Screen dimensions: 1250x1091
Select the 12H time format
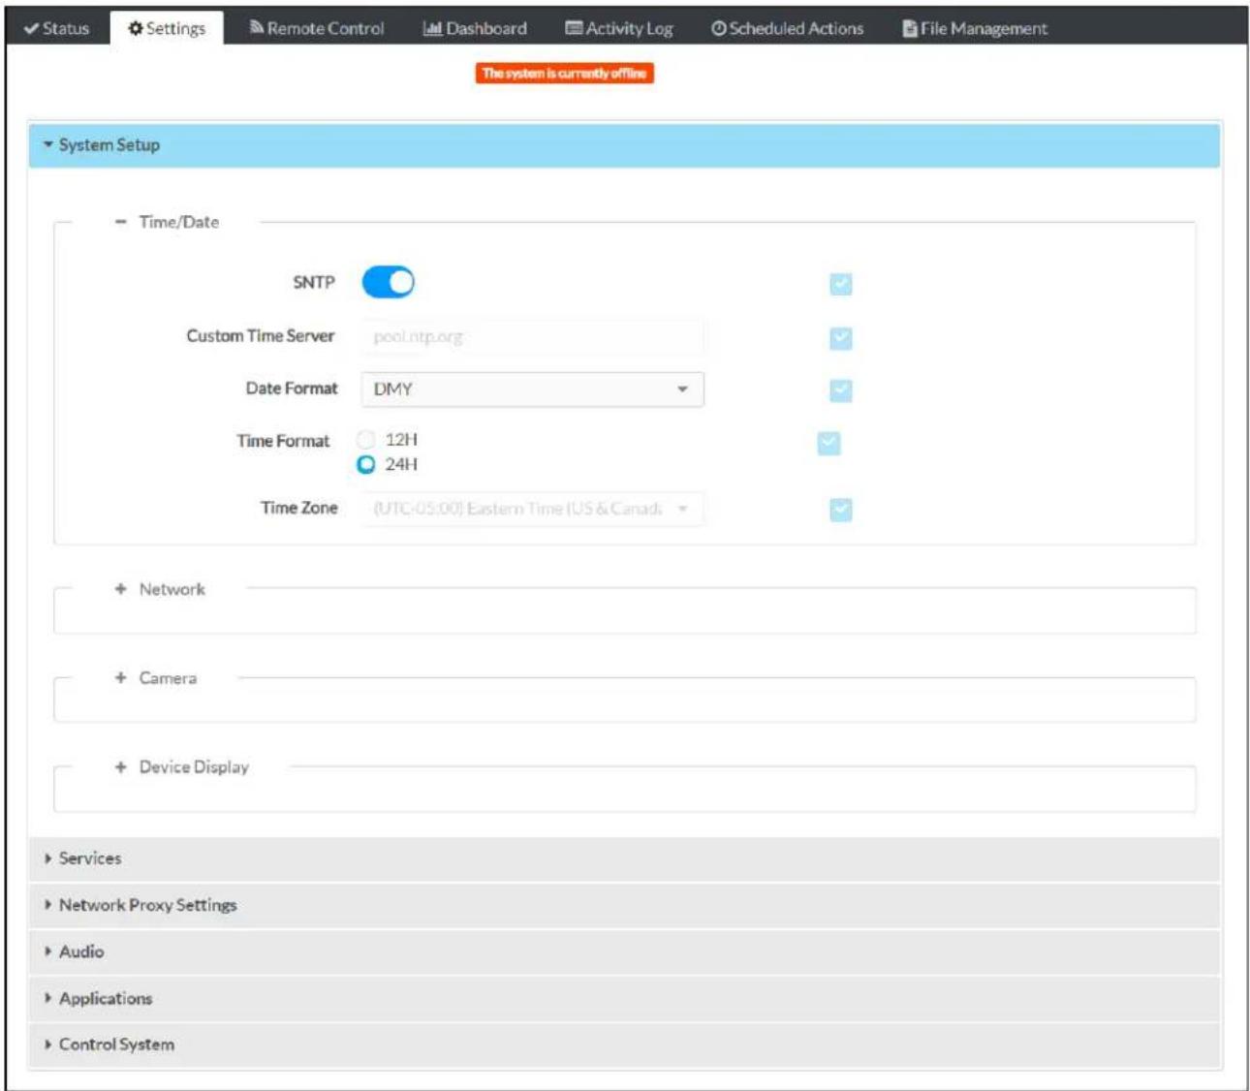pyautogui.click(x=366, y=440)
